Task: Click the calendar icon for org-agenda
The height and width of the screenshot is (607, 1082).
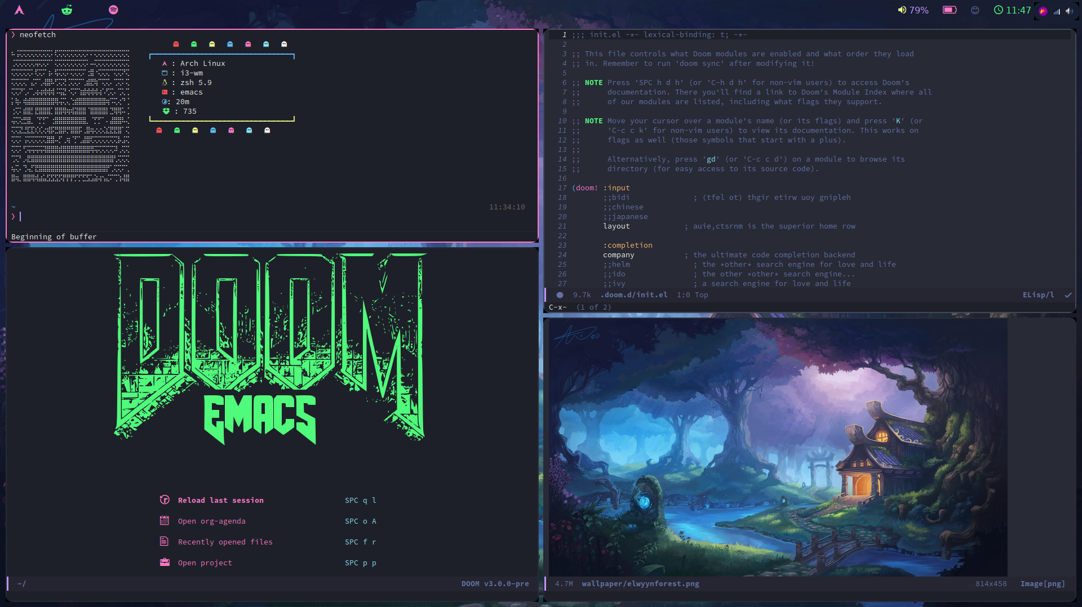Action: pos(165,520)
